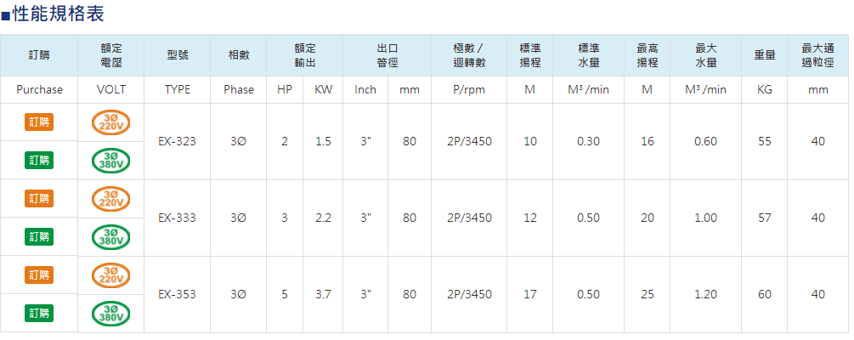
Task: Click the 60 KG weight value
Action: coord(765,294)
